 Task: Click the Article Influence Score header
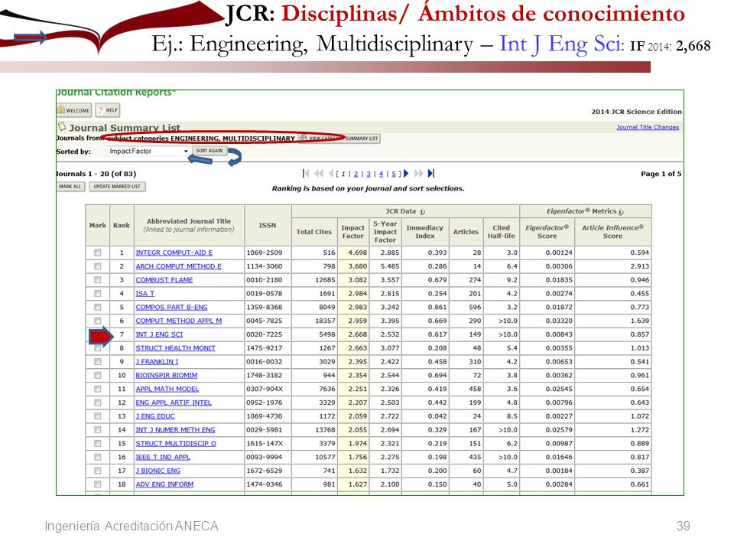point(612,231)
